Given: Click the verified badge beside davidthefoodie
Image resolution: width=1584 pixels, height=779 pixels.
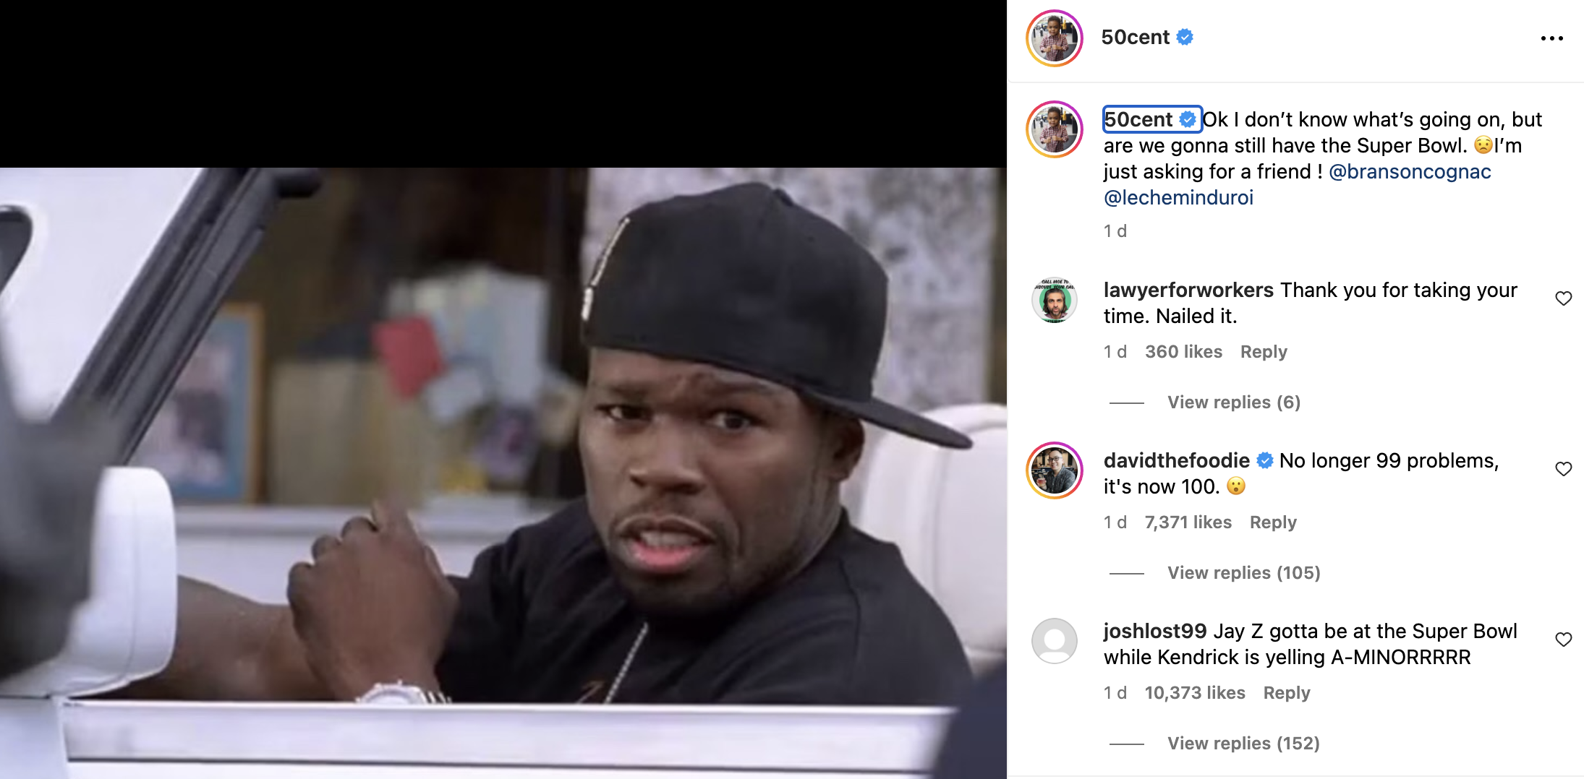Looking at the screenshot, I should click(x=1265, y=460).
